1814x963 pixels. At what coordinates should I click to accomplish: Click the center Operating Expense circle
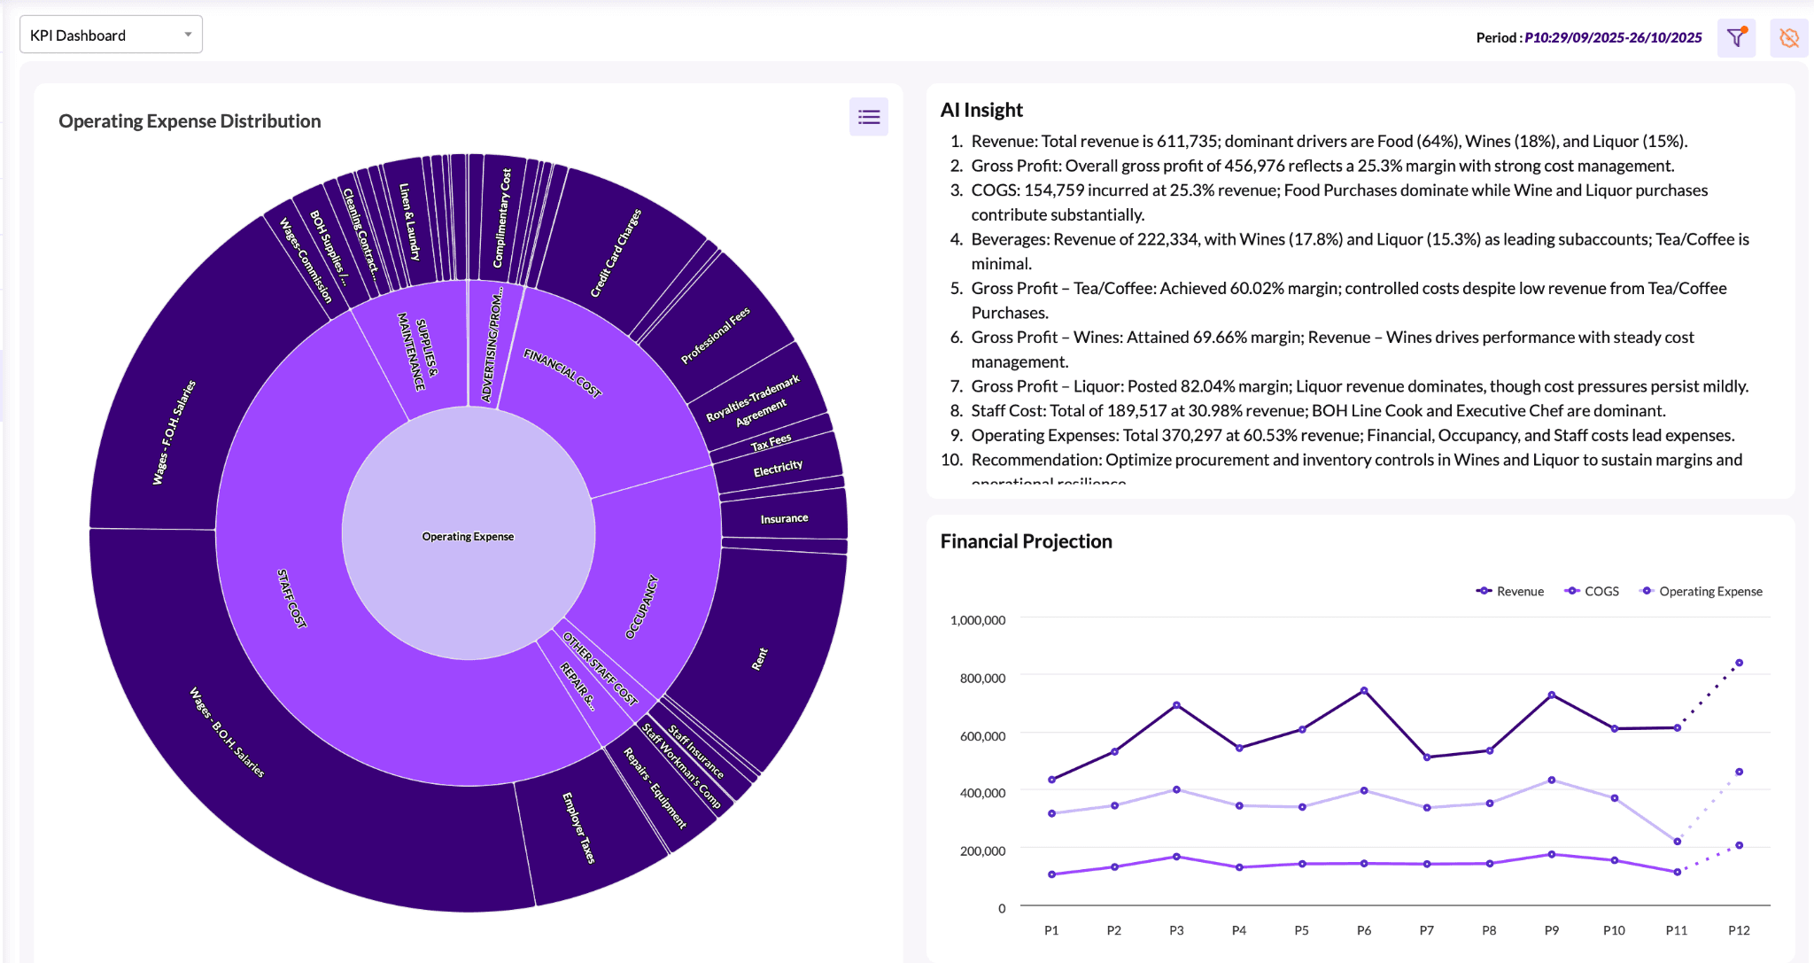468,537
